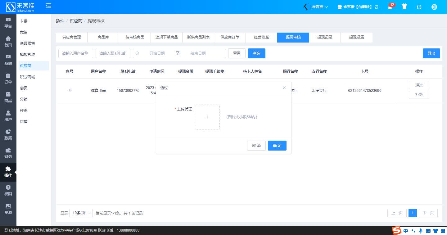Open the 10条/页 page size dropdown

[81, 213]
